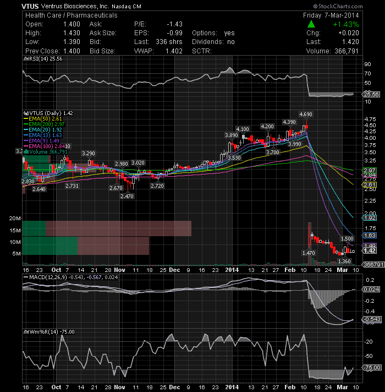Click the Low value 1.390
The image size is (385, 392).
[71, 42]
